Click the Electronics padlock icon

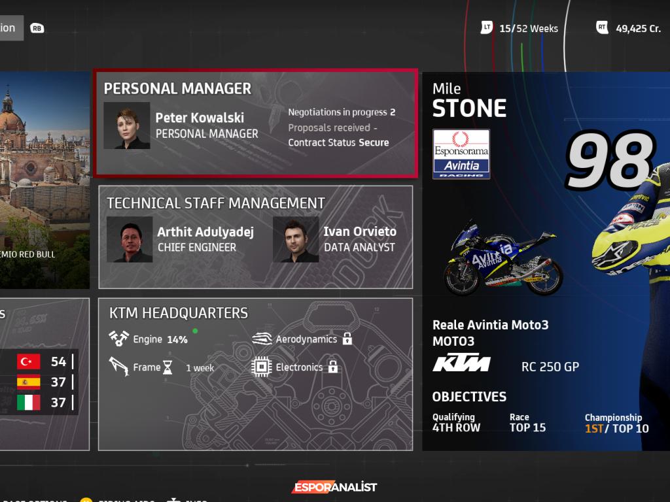(x=333, y=367)
